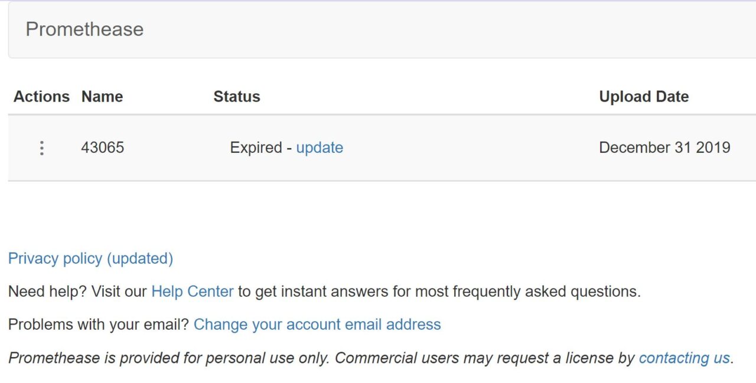Click the Expired status text
The height and width of the screenshot is (383, 756).
pyautogui.click(x=256, y=148)
